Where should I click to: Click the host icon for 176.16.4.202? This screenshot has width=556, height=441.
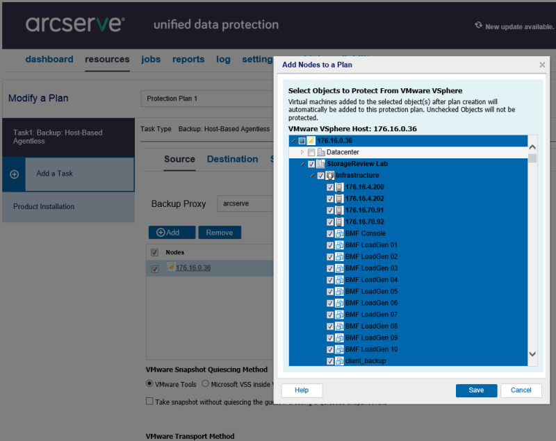click(x=339, y=199)
